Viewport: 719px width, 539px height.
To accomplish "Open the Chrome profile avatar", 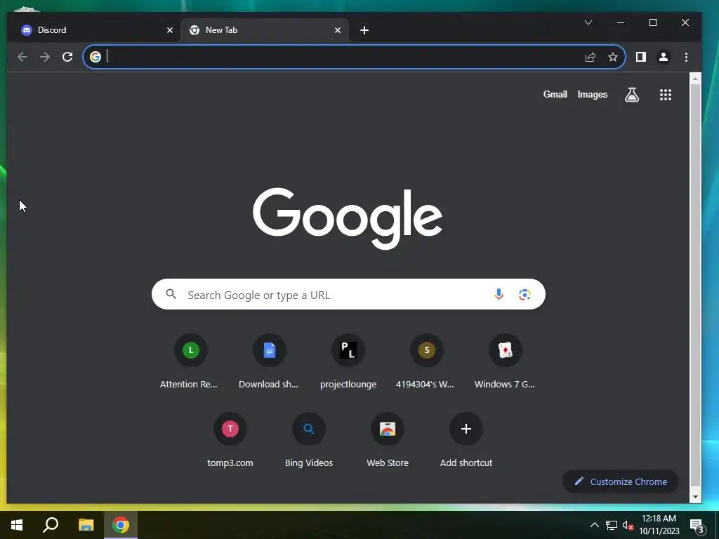I will pos(663,57).
